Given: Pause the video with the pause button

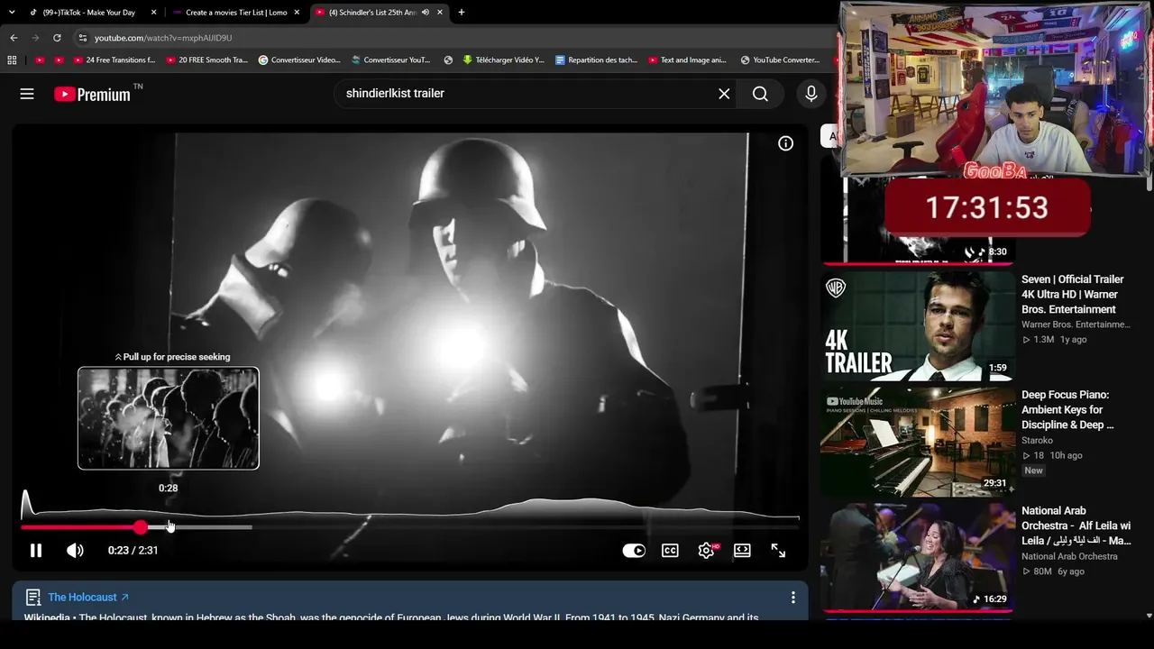Looking at the screenshot, I should [36, 551].
